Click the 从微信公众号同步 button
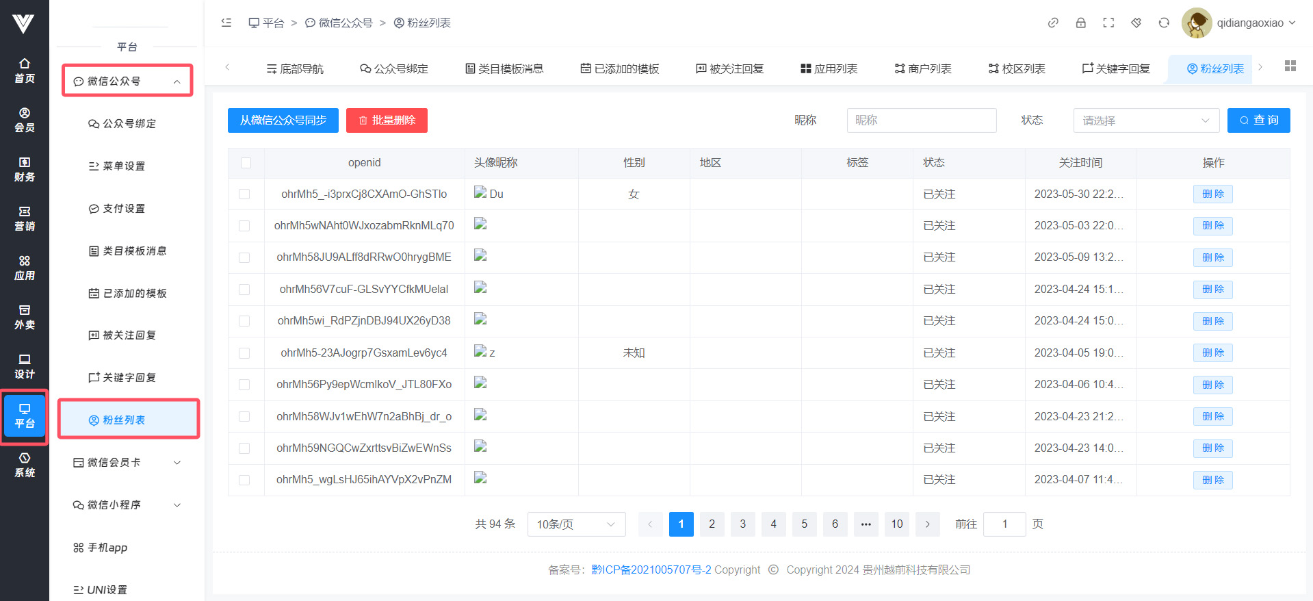Viewport: 1313px width, 601px height. (283, 120)
